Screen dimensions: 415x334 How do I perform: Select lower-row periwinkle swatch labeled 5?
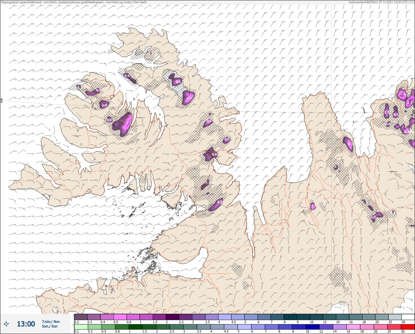click(x=244, y=327)
